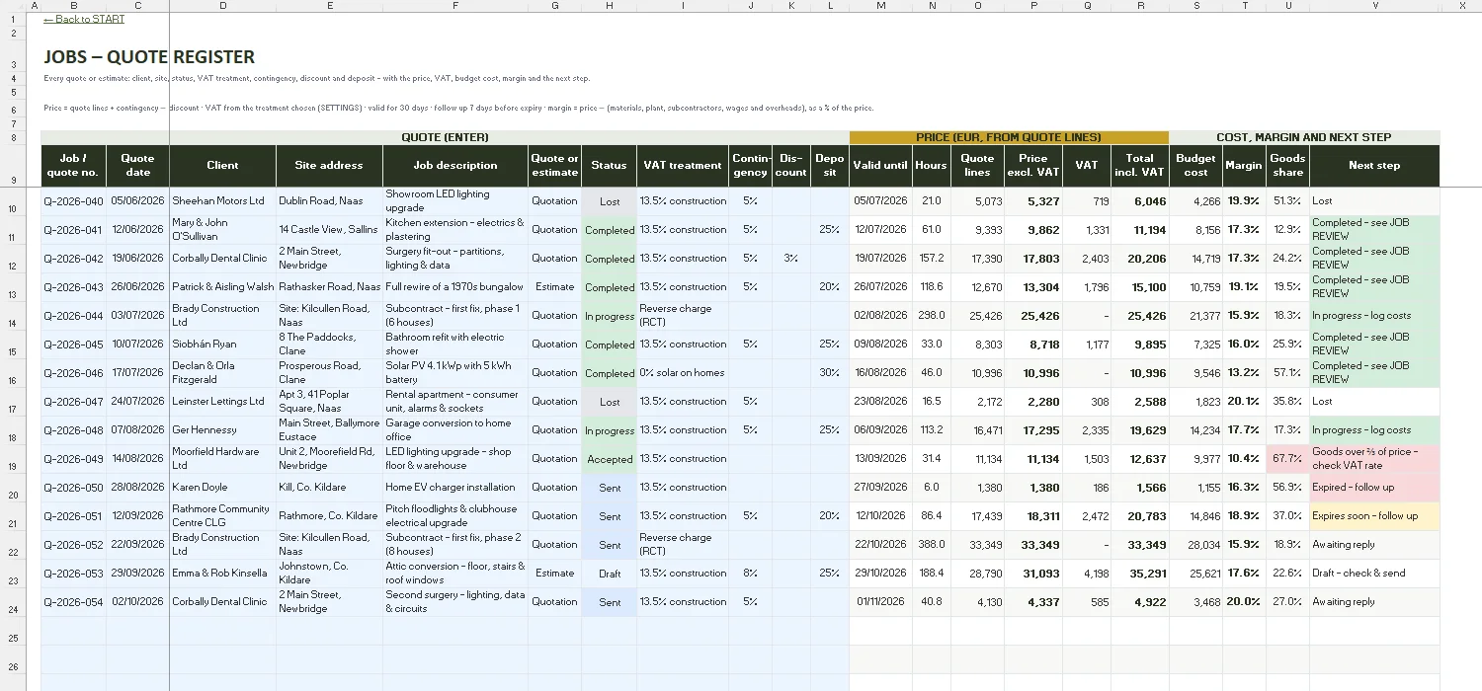
Task: Click client Patrick & Aisling Walsh
Action: click(x=223, y=287)
